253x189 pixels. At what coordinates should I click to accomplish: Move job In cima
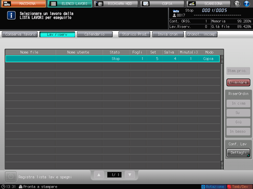238,104
